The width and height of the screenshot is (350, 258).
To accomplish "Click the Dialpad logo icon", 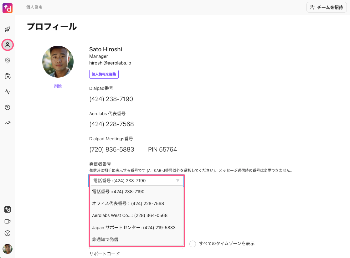I will coord(8,8).
